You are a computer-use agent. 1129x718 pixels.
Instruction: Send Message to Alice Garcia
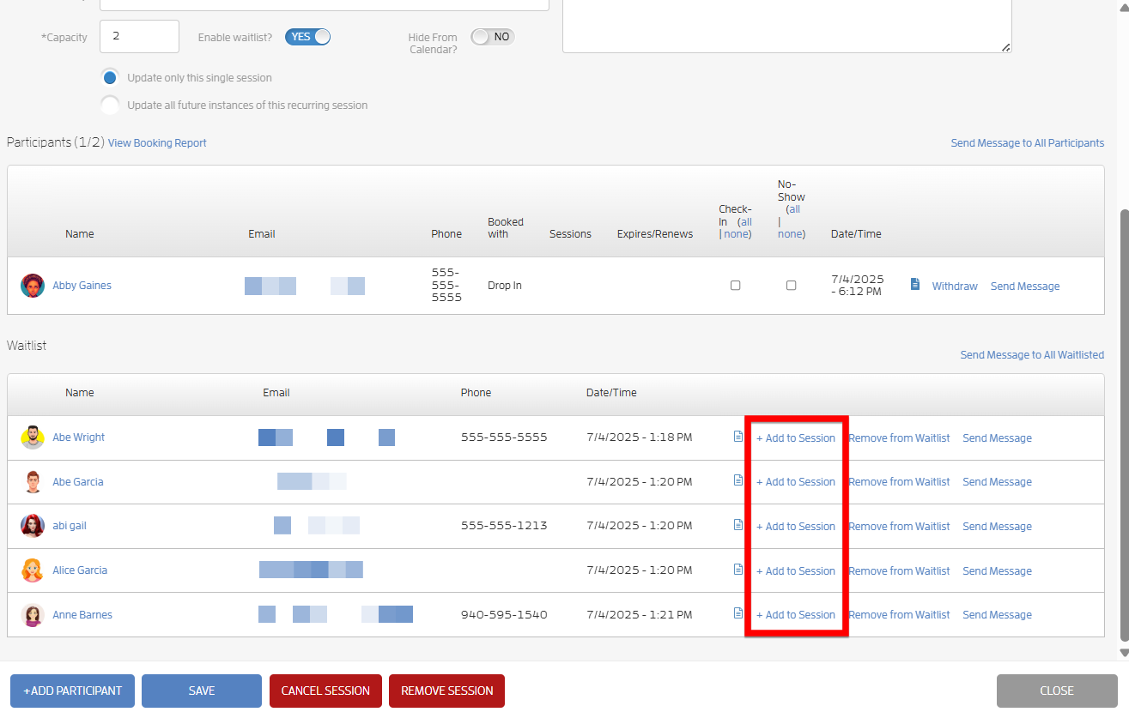997,571
